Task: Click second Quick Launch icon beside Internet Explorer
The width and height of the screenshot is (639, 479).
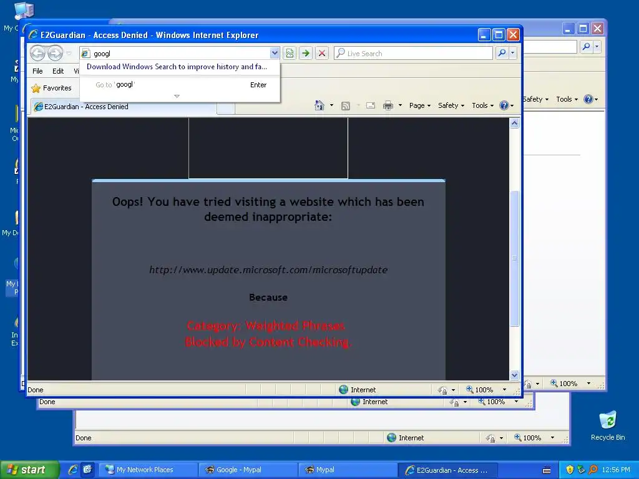Action: tap(87, 470)
